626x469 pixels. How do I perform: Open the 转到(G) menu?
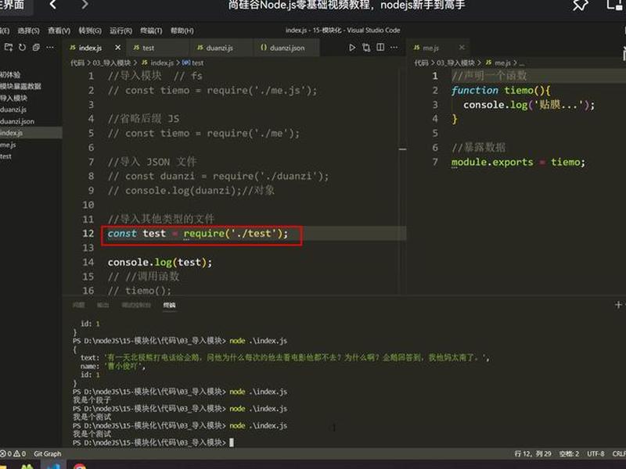coord(90,30)
